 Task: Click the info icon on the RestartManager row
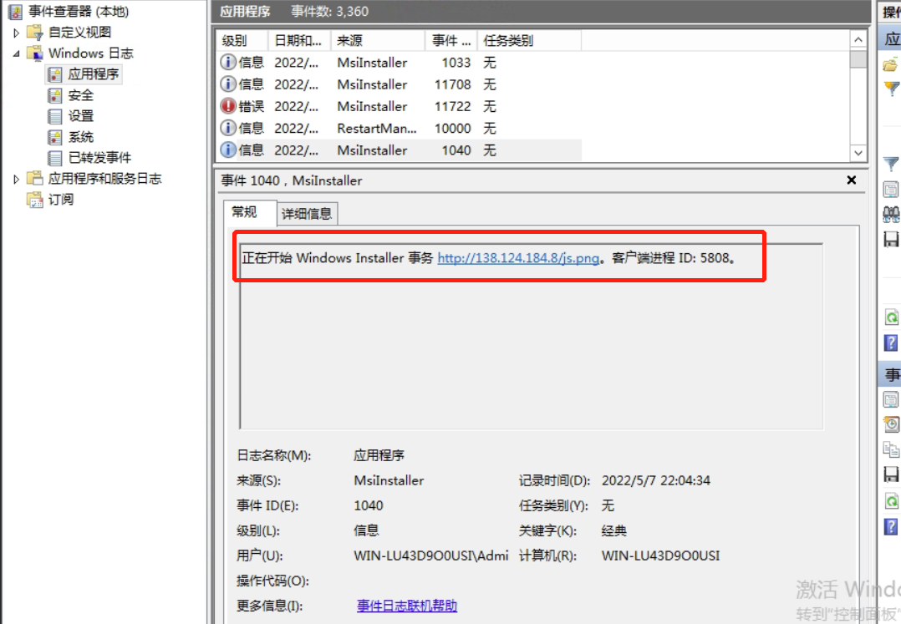coord(228,128)
